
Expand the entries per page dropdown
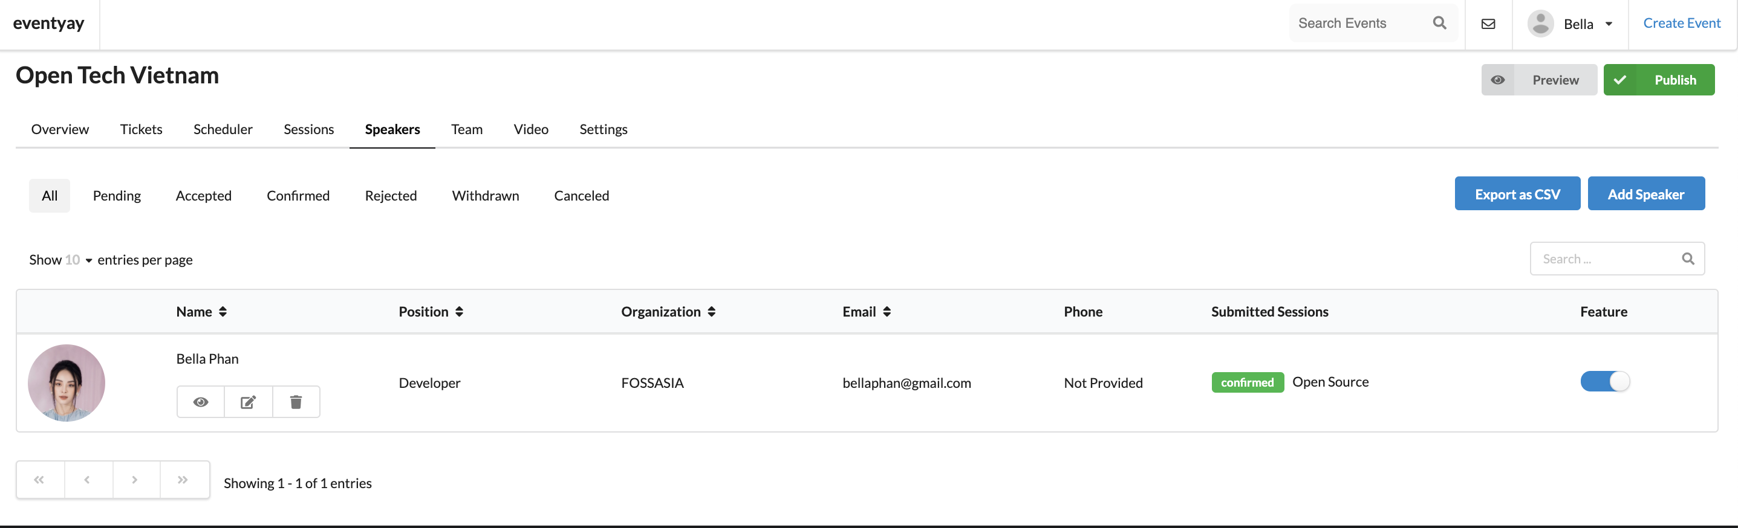click(x=79, y=260)
